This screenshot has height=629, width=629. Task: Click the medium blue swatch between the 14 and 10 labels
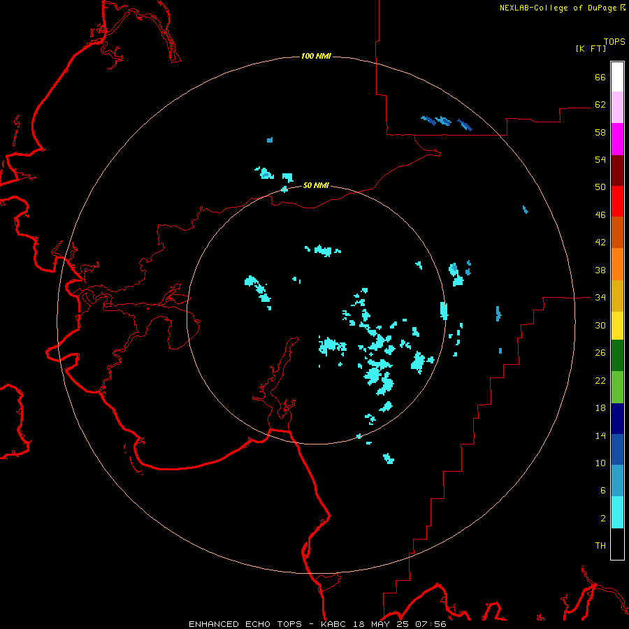pos(617,449)
